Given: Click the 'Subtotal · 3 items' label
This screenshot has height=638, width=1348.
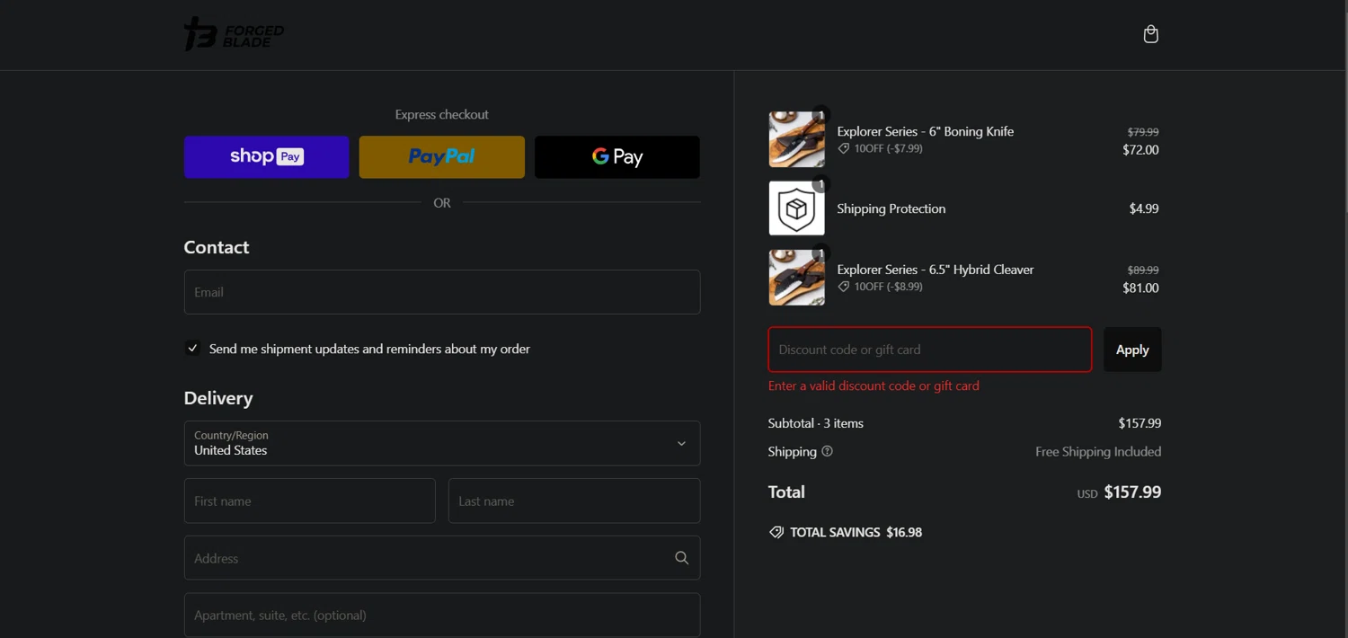Looking at the screenshot, I should 815,423.
